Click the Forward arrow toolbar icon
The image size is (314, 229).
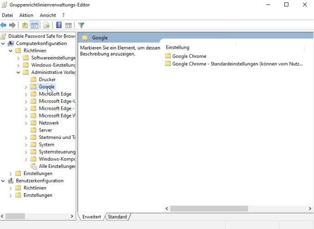tap(12, 25)
